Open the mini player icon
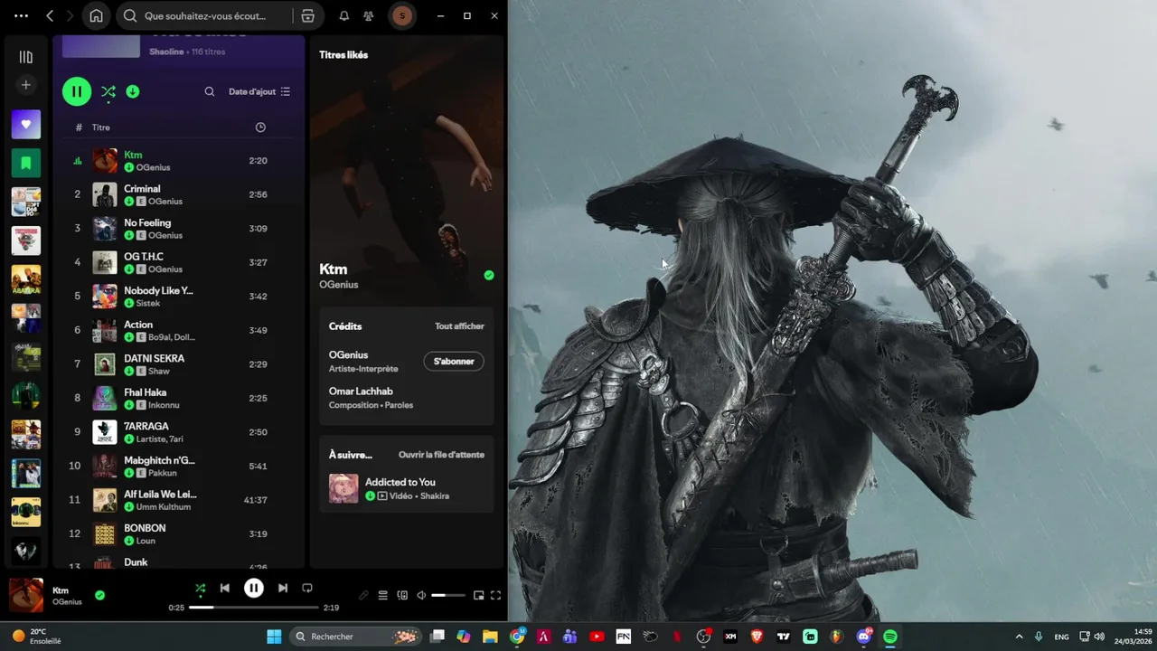1157x651 pixels. tap(479, 596)
